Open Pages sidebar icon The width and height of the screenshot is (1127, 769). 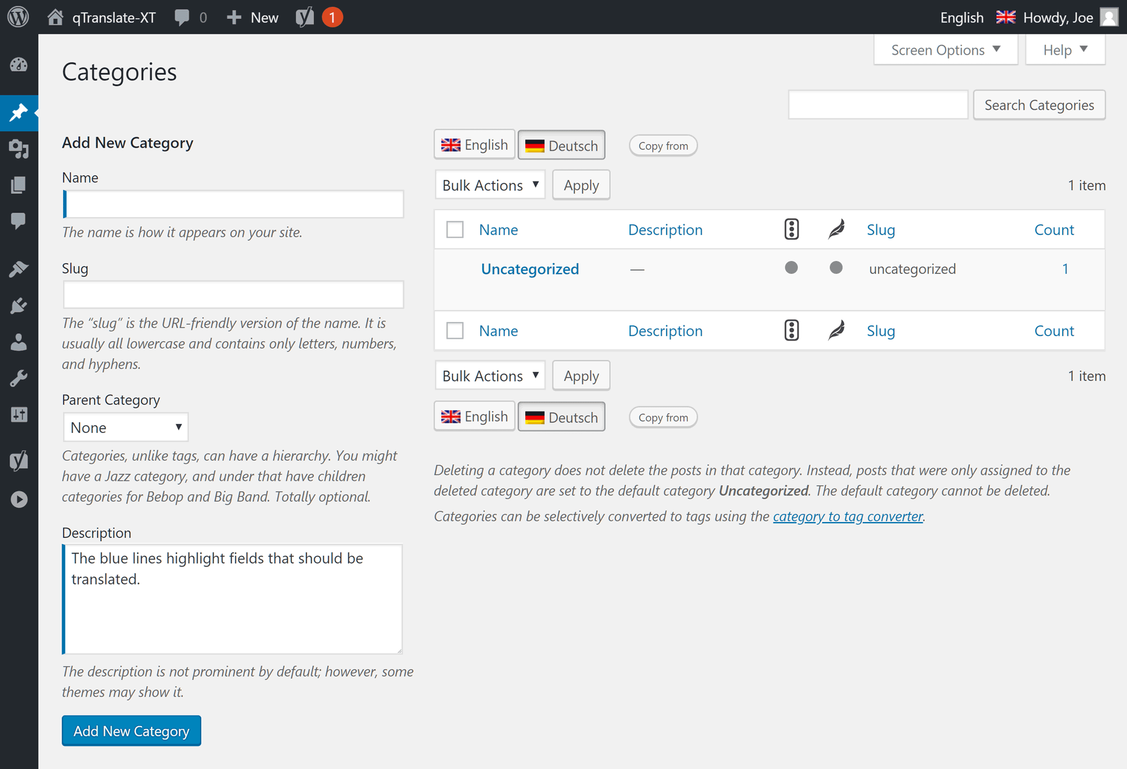pos(19,185)
